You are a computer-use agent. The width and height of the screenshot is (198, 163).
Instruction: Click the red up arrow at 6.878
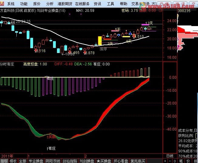(85, 52)
